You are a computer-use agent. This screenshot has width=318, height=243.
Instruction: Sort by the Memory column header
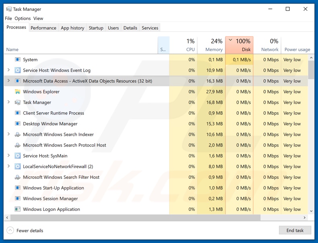click(211, 45)
